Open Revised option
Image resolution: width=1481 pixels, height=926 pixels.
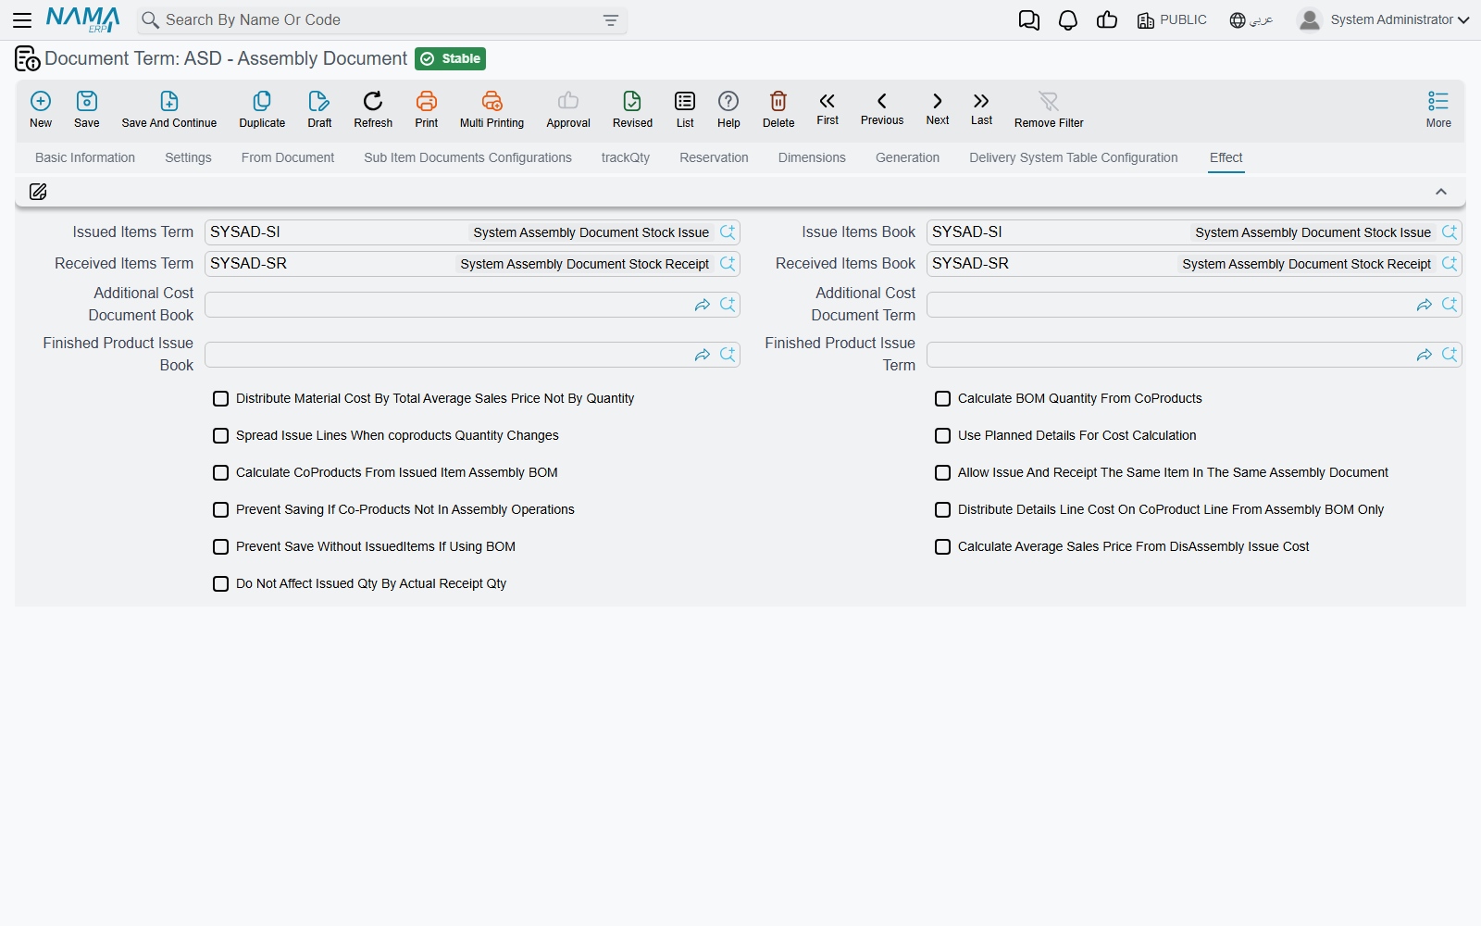click(632, 108)
